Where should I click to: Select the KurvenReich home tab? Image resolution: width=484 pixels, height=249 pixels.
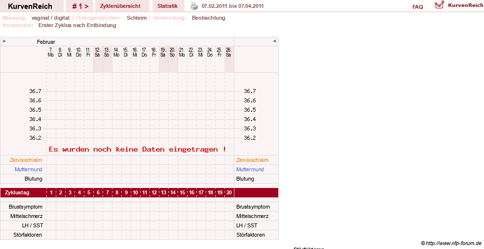pyautogui.click(x=30, y=6)
